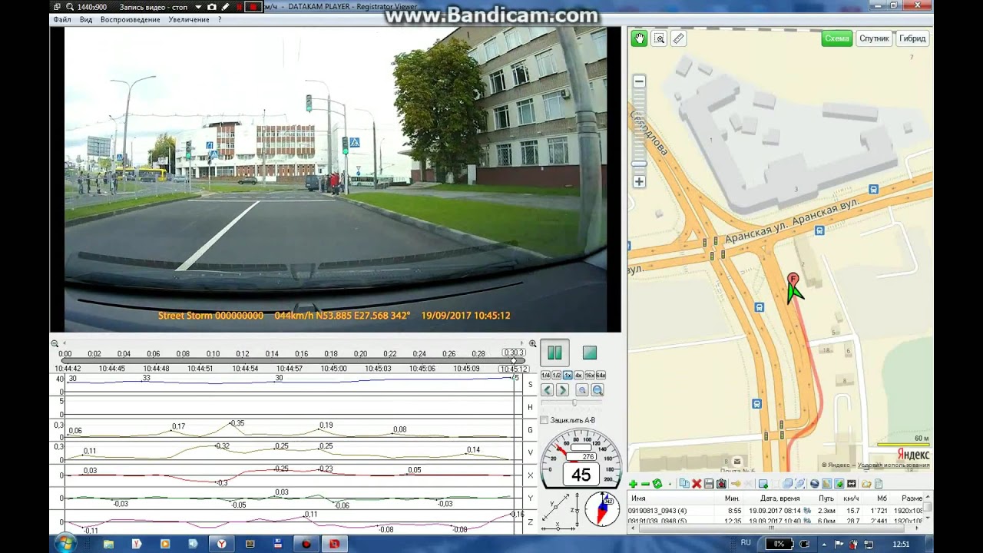Image resolution: width=983 pixels, height=553 pixels.
Task: Click Bandicam pencil draw icon
Action: point(225,7)
